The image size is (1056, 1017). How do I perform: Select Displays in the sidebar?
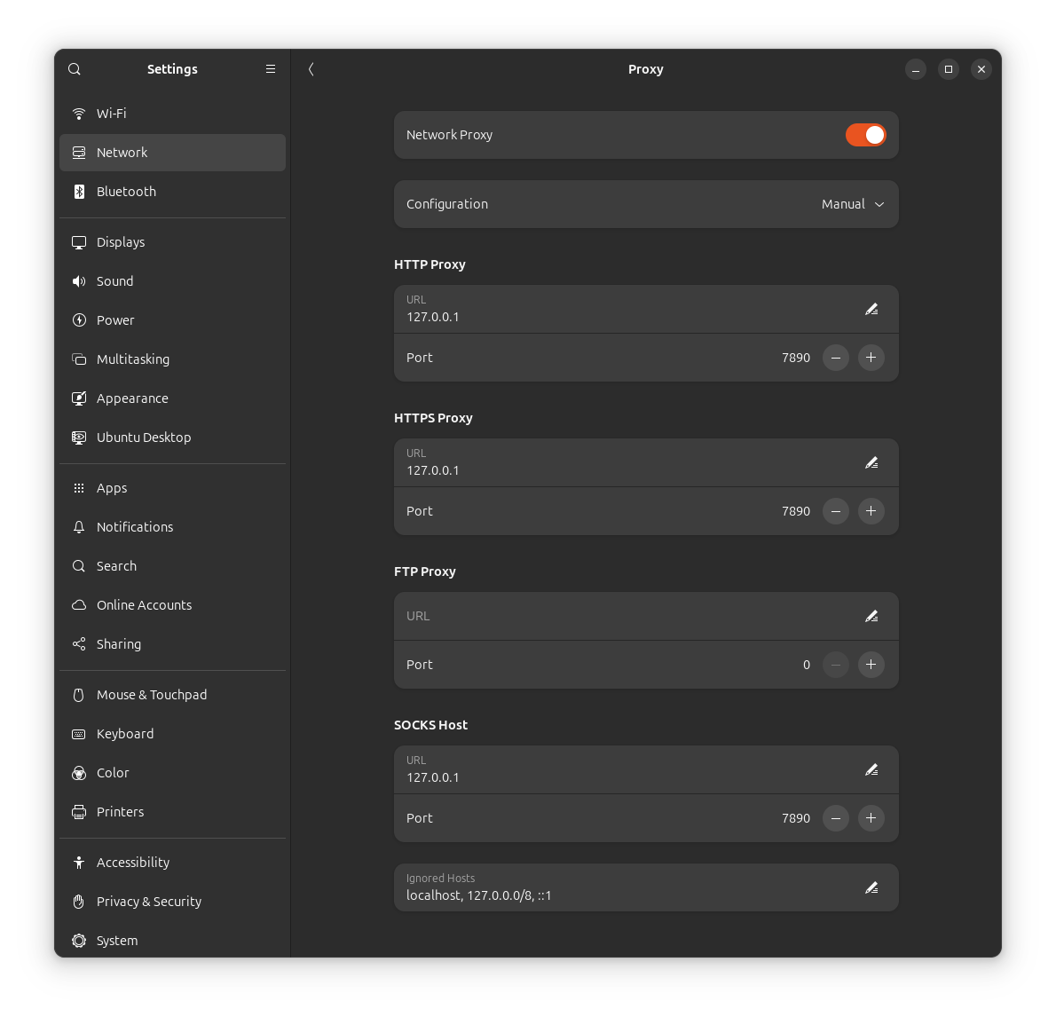pyautogui.click(x=121, y=242)
